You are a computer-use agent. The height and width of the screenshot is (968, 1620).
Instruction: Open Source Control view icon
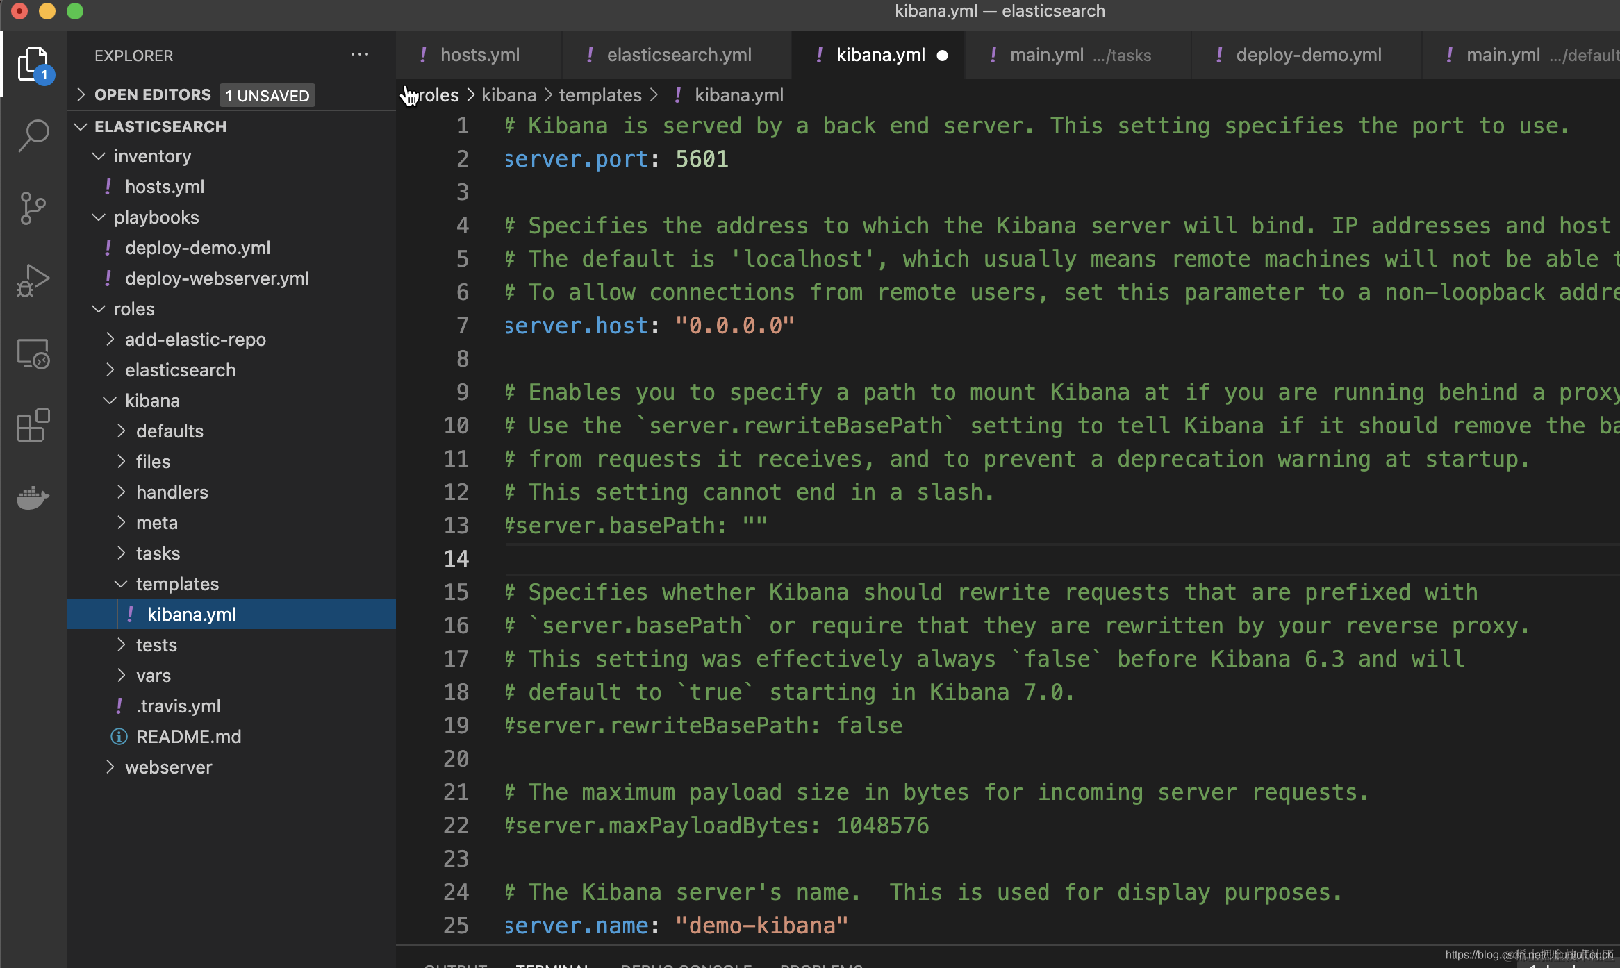(x=33, y=208)
